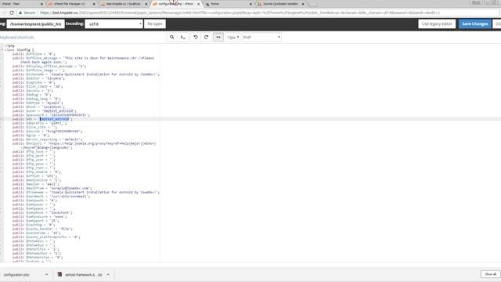Switch to test.tmpsite.co localhost tab
Viewport: 501px width, 282px height.
click(123, 4)
